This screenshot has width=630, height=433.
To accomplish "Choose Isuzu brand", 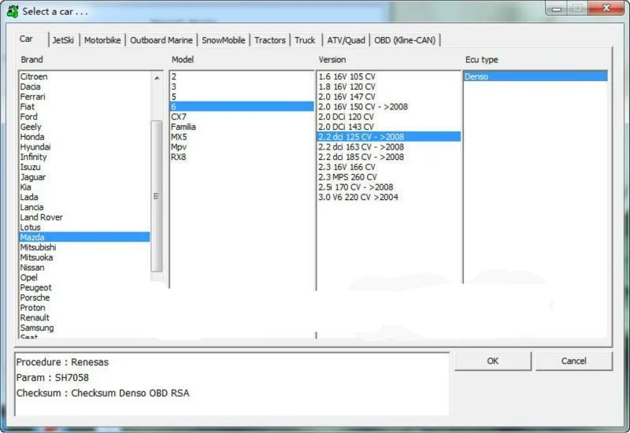I will 84,167.
